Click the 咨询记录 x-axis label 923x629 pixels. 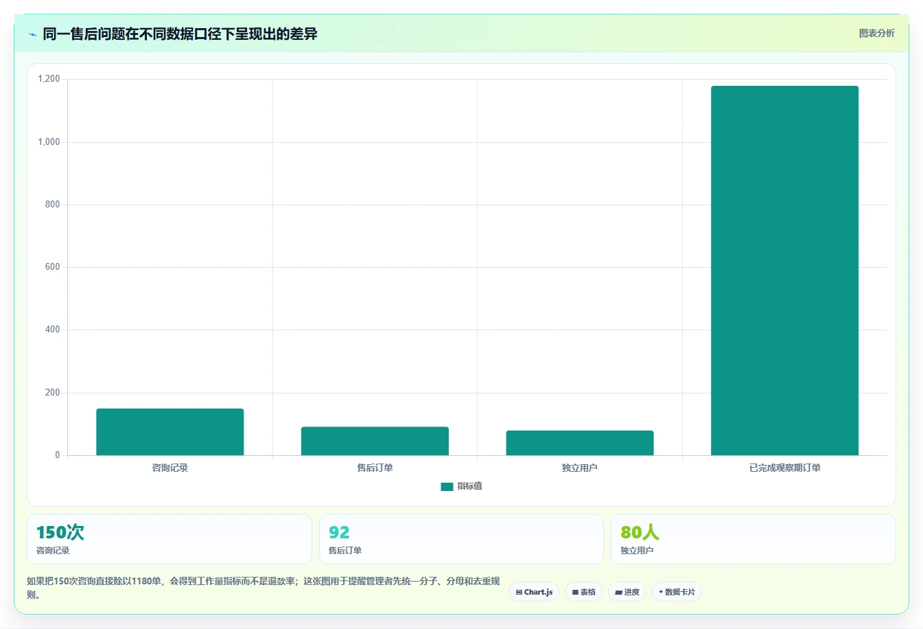coord(170,468)
